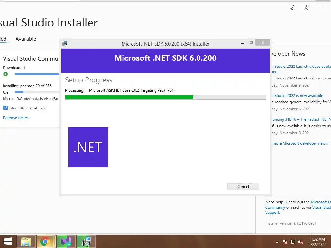Click the Developer News heading
Viewport: 331px width, 248px height.
(x=289, y=54)
